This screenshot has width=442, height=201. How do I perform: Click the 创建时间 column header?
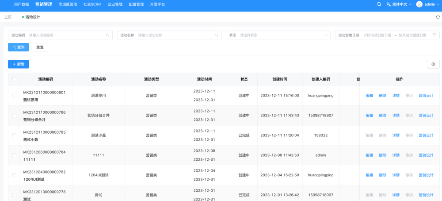click(x=280, y=79)
